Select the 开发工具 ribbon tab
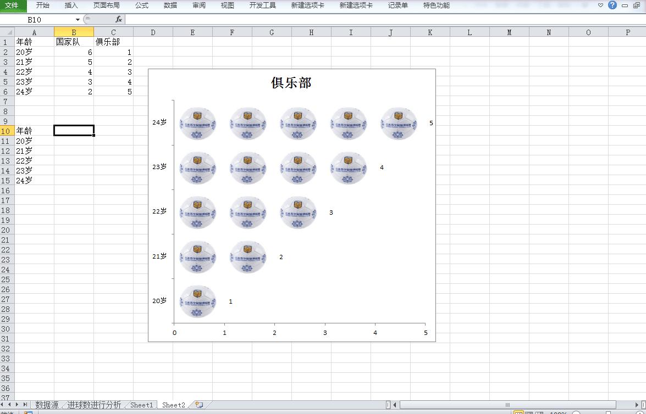This screenshot has width=646, height=414. [x=262, y=5]
